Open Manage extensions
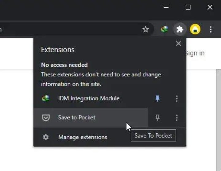Image resolution: width=221 pixels, height=171 pixels. click(x=110, y=137)
